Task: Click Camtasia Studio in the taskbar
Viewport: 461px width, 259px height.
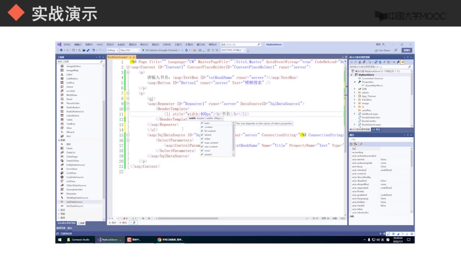Action: (79, 240)
